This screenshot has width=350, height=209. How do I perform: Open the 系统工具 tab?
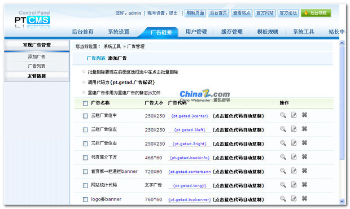(x=304, y=32)
